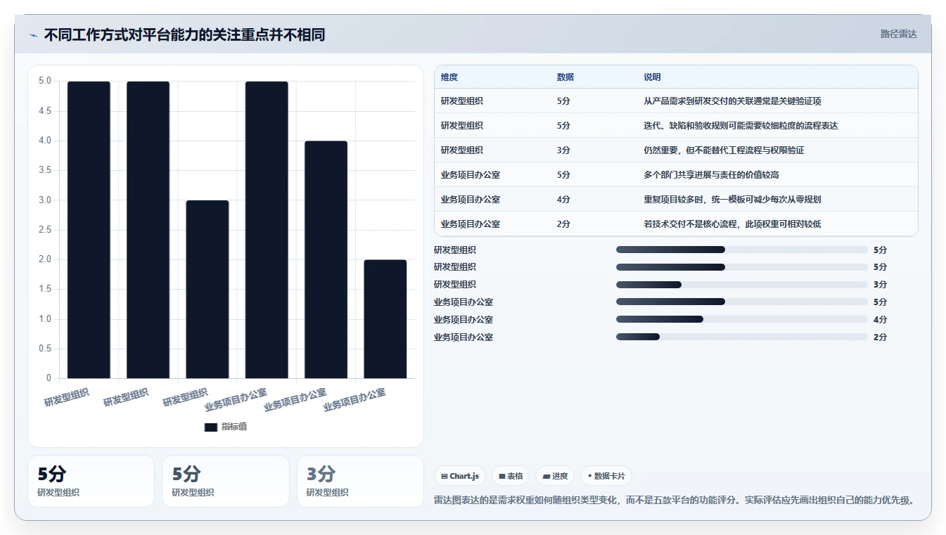
Task: Click the 3.5 y-axis tick label
Action: tap(45, 170)
